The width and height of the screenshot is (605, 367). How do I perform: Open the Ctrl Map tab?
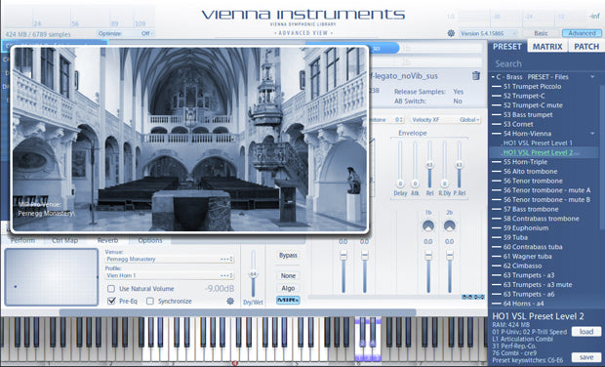pyautogui.click(x=64, y=240)
